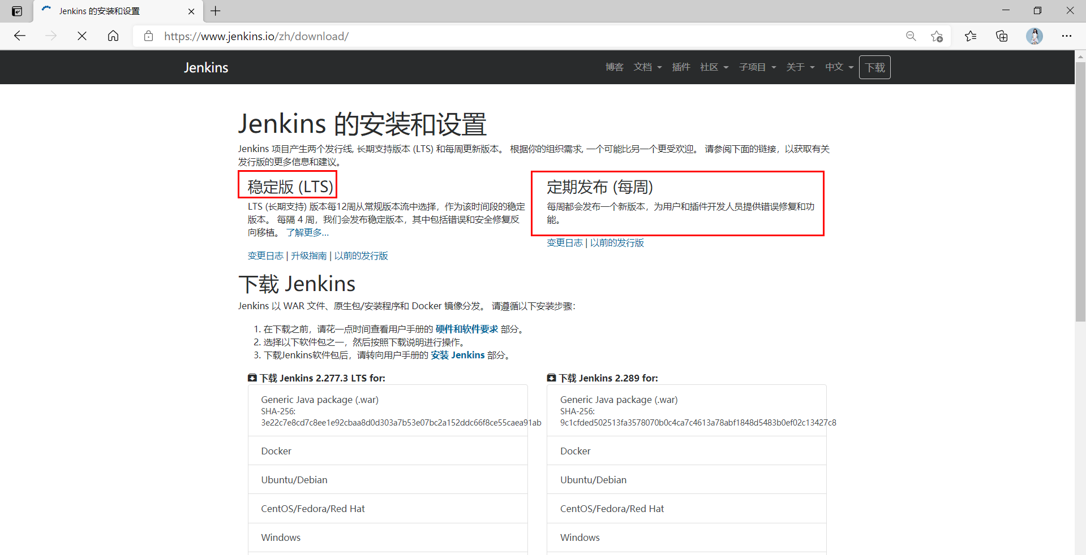Viewport: 1086px width, 555px height.
Task: Open the 博客 navigation link
Action: pos(615,67)
